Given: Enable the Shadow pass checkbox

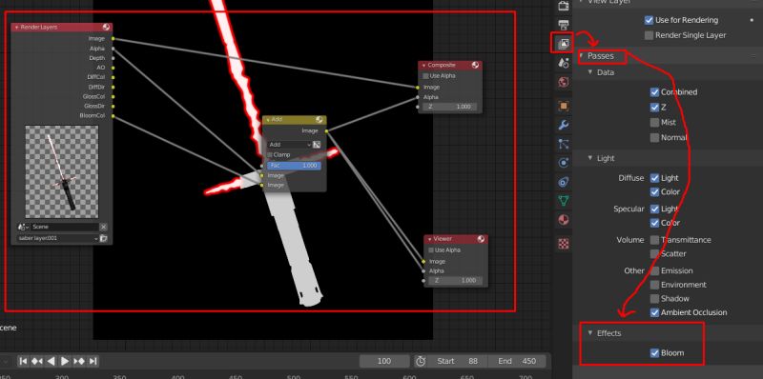Looking at the screenshot, I should 654,298.
